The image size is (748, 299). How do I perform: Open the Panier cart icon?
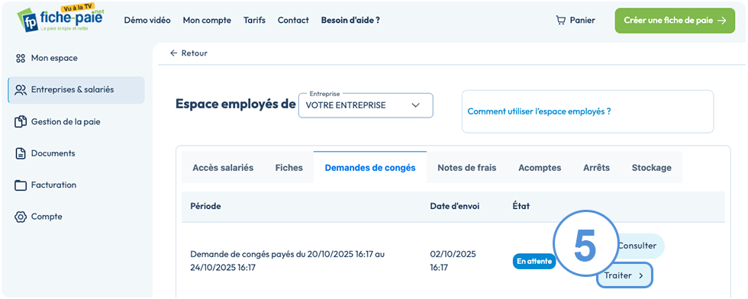pyautogui.click(x=560, y=21)
